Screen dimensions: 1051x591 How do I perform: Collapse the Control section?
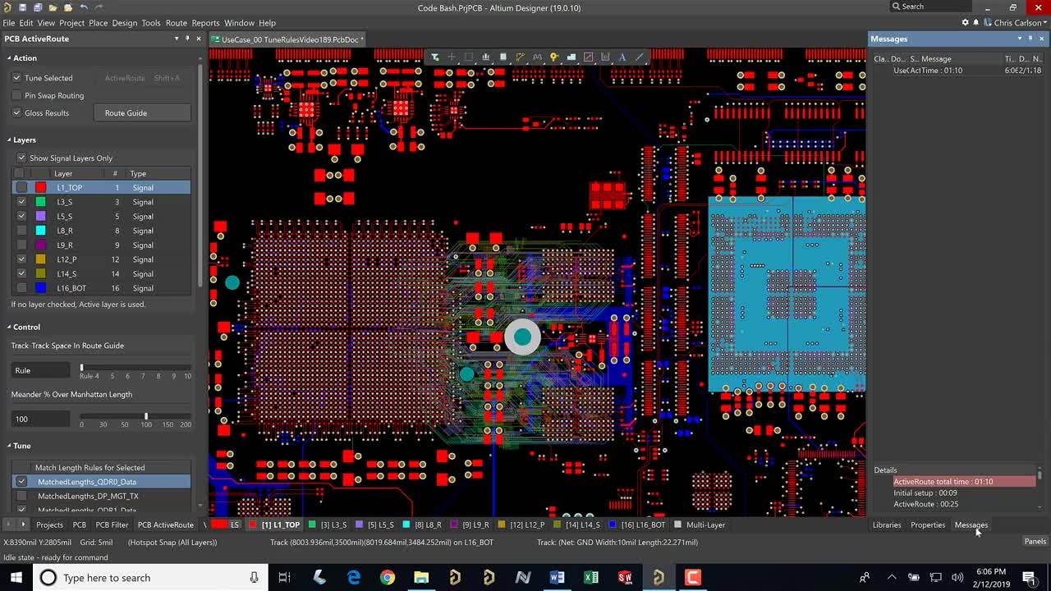[9, 328]
